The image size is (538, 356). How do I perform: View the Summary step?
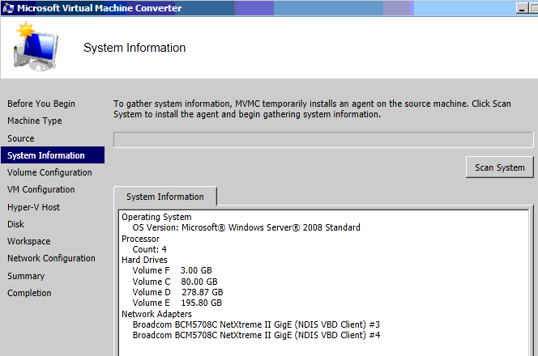pyautogui.click(x=26, y=276)
